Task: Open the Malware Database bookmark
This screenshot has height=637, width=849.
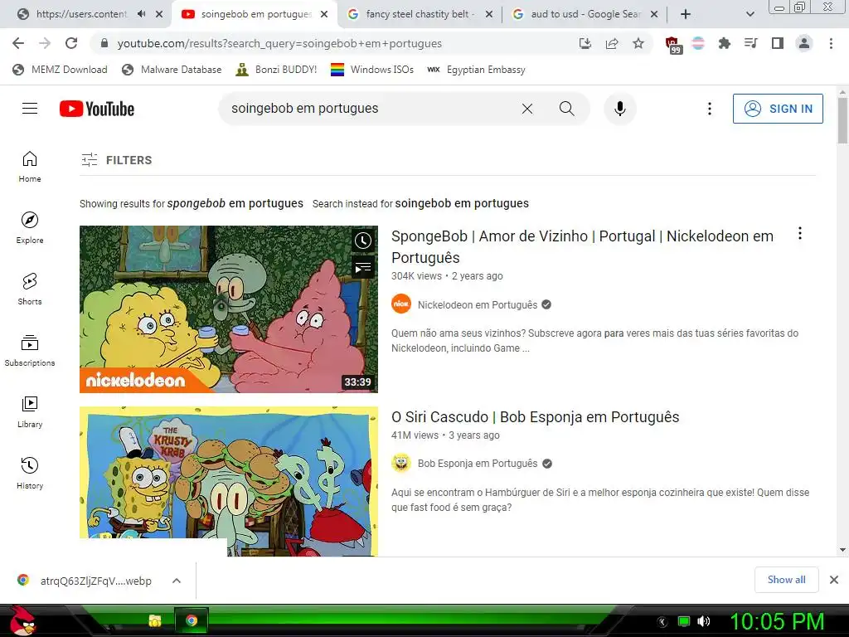Action: click(x=172, y=70)
